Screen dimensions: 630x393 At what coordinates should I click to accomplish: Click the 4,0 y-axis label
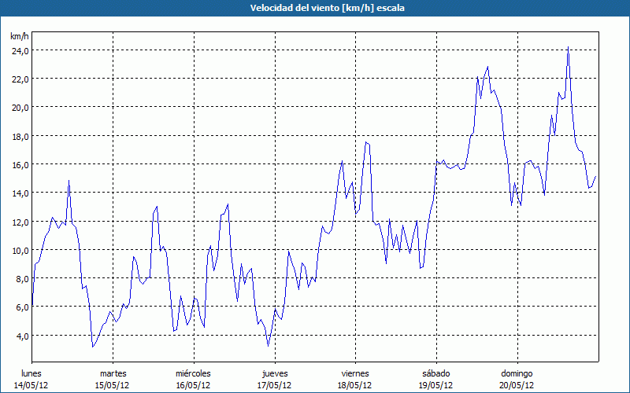21,336
